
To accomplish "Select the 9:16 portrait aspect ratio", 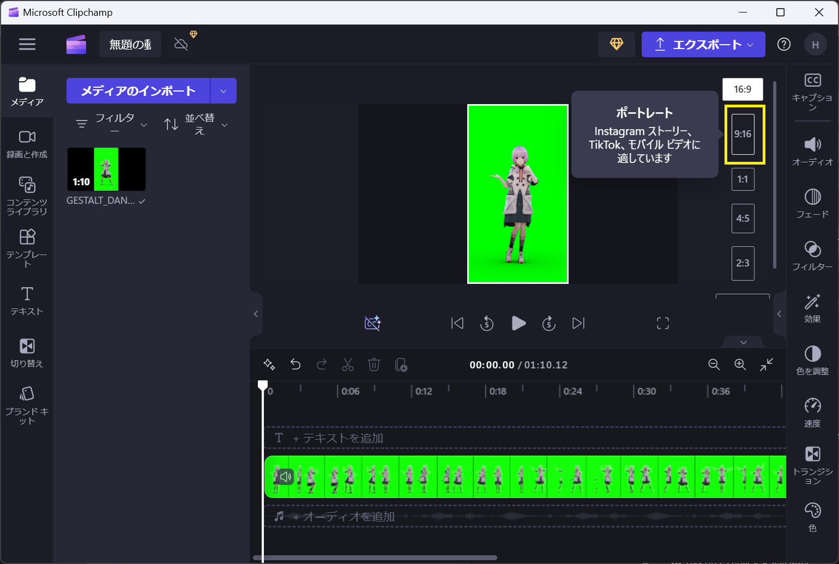I will [743, 134].
